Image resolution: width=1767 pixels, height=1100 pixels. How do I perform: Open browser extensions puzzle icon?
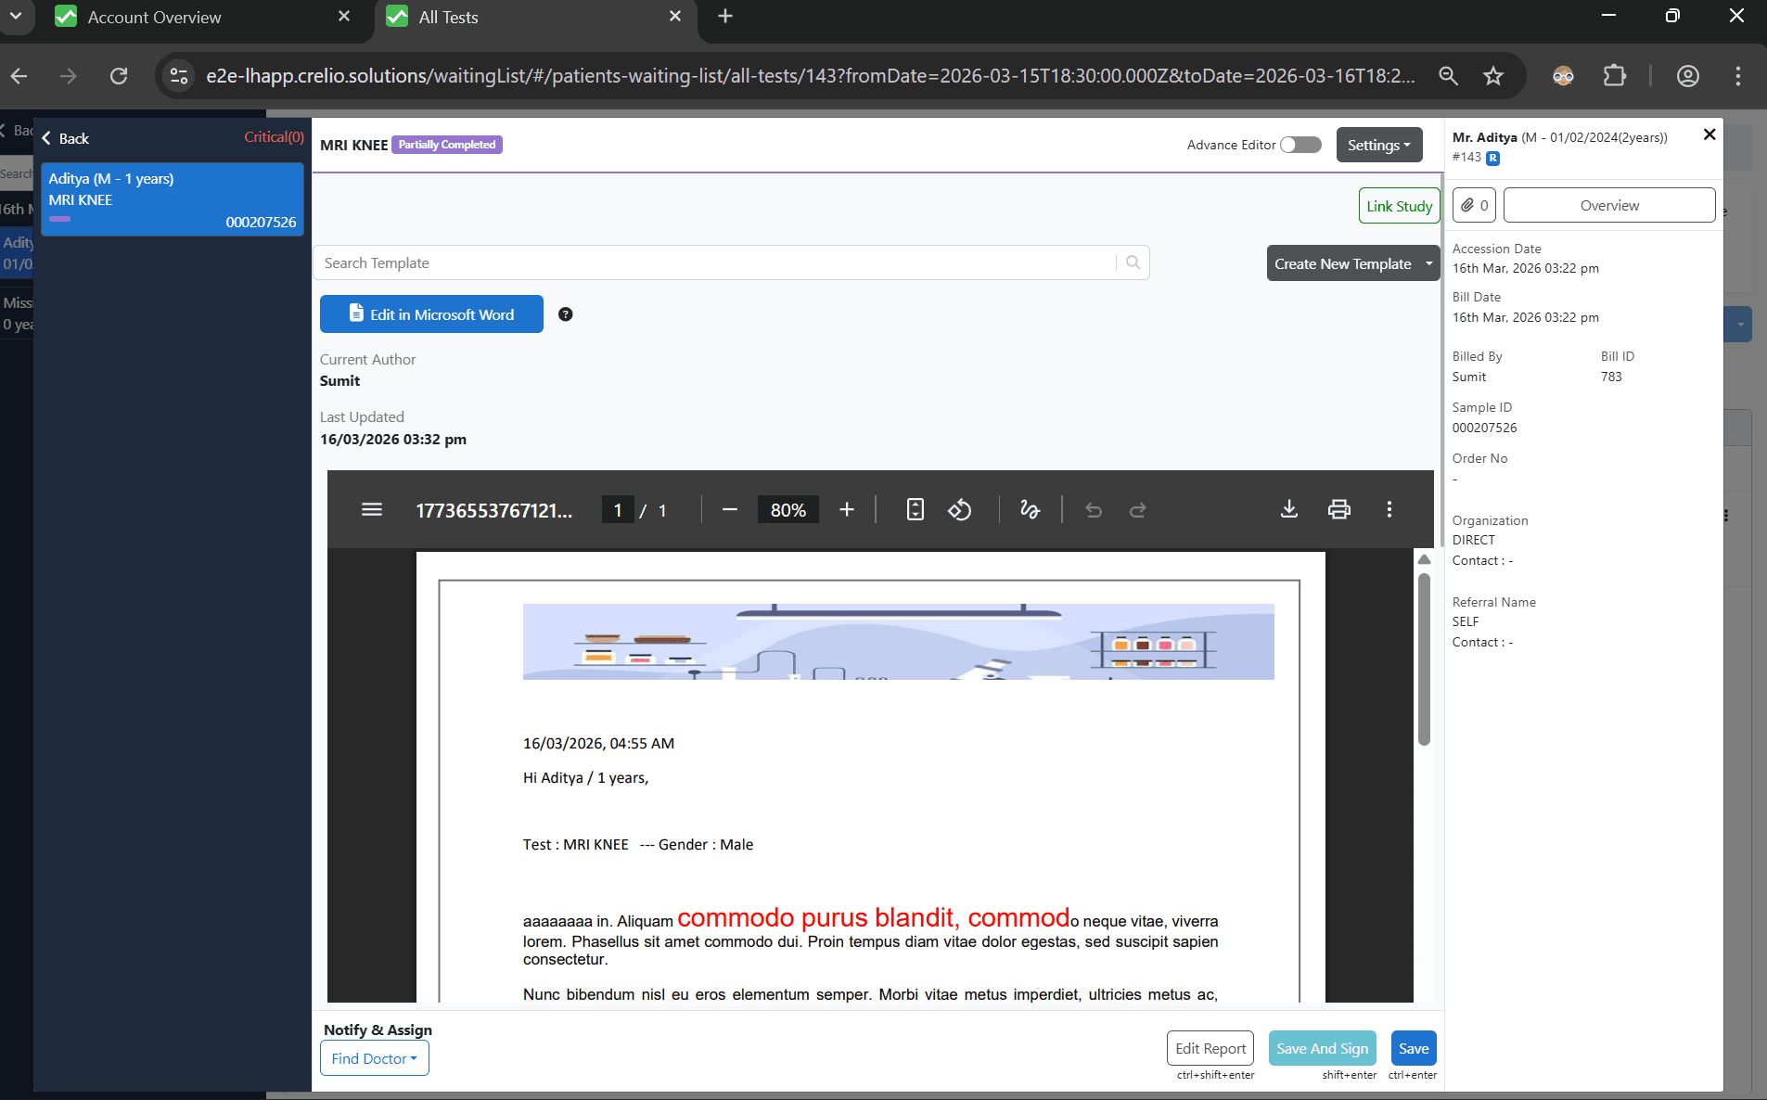click(1615, 76)
